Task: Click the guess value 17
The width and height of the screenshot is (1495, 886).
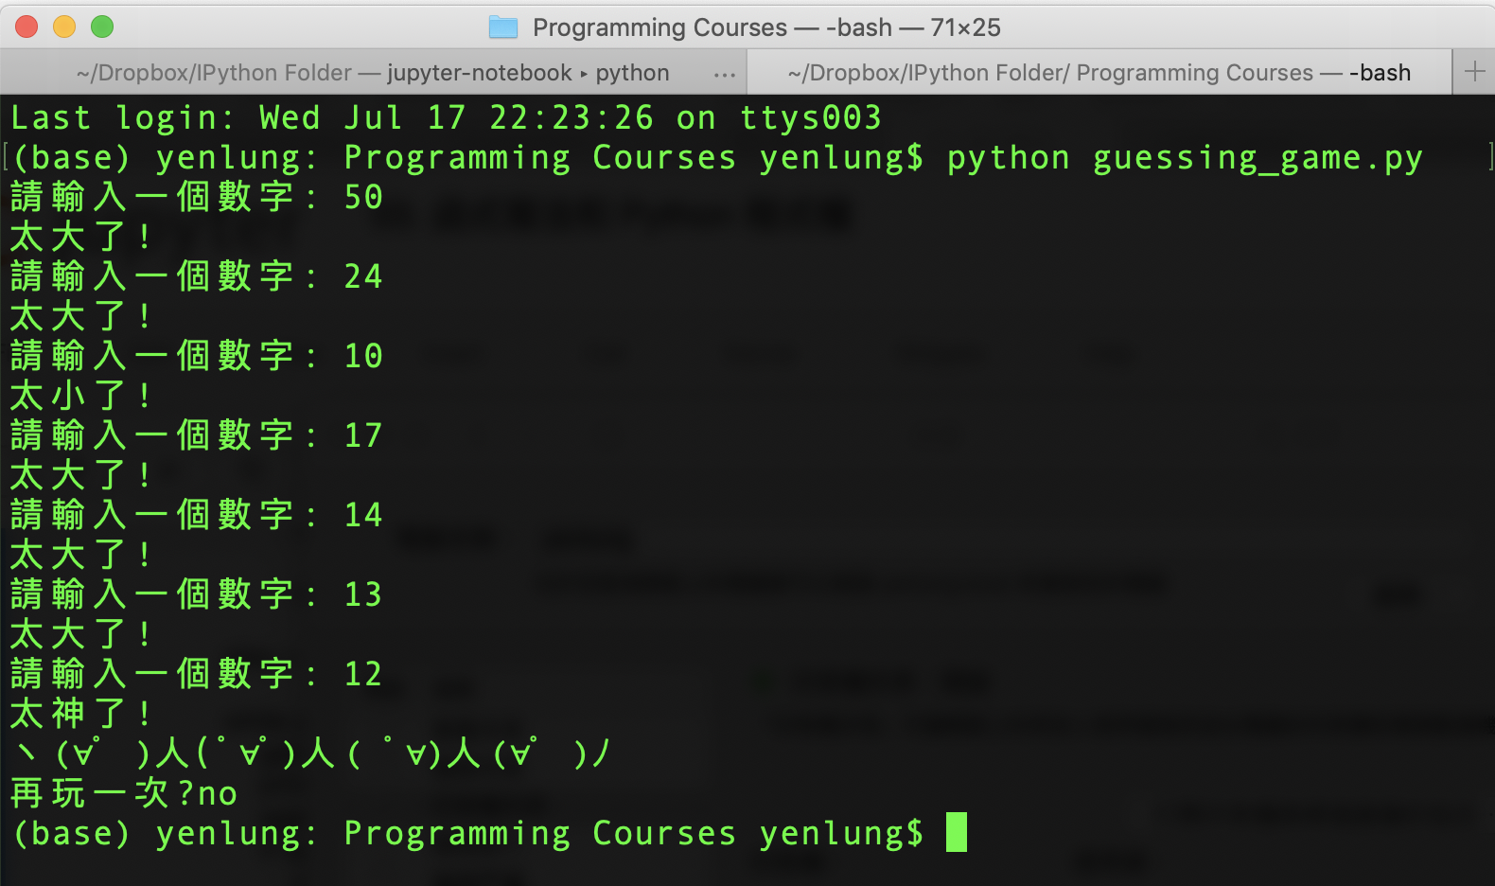Action: tap(363, 435)
